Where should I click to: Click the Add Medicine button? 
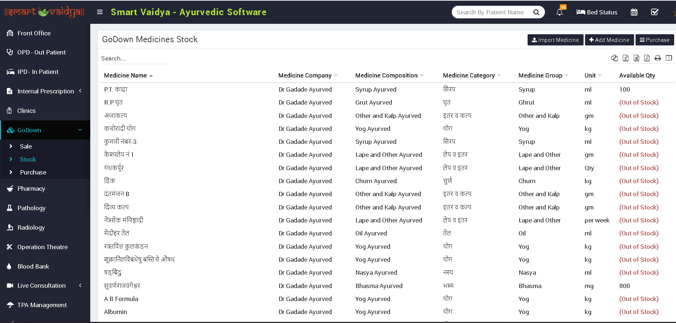click(x=609, y=40)
